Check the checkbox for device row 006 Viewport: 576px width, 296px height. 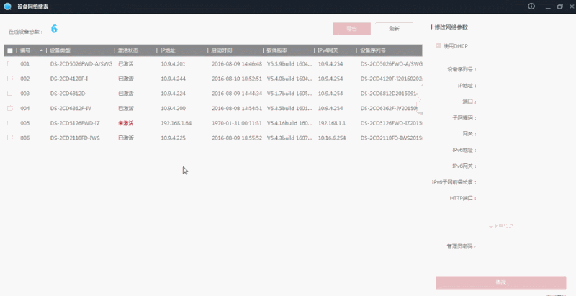(10, 138)
